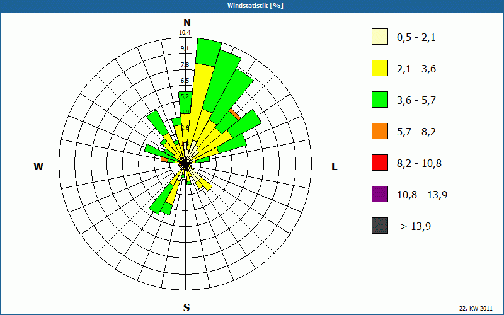
Task: Click the legend label '3,6 - 5,7'
Action: pos(416,101)
